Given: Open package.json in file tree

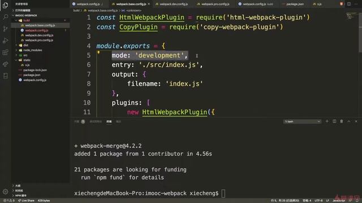Looking at the screenshot, I should 40,75.
